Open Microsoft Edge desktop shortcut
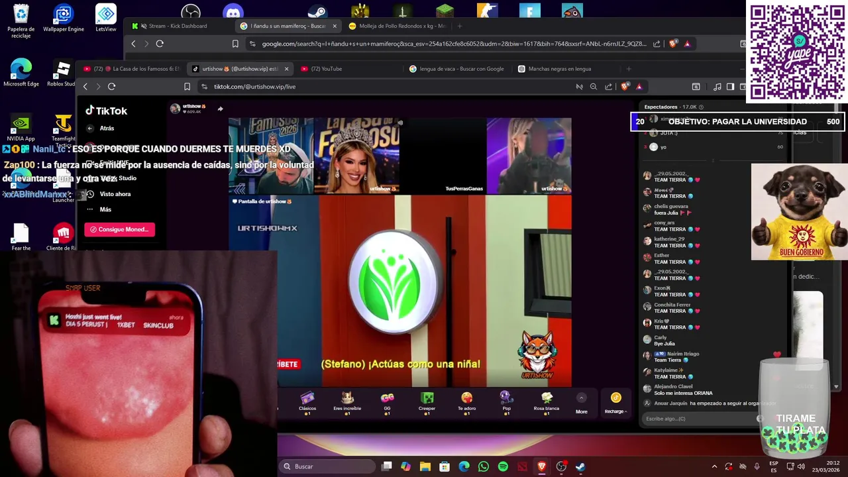 (21, 73)
